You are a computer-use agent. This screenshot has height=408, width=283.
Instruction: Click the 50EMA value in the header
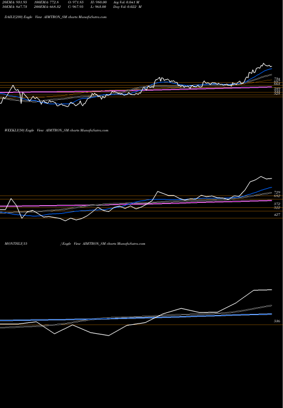(x=15, y=7)
